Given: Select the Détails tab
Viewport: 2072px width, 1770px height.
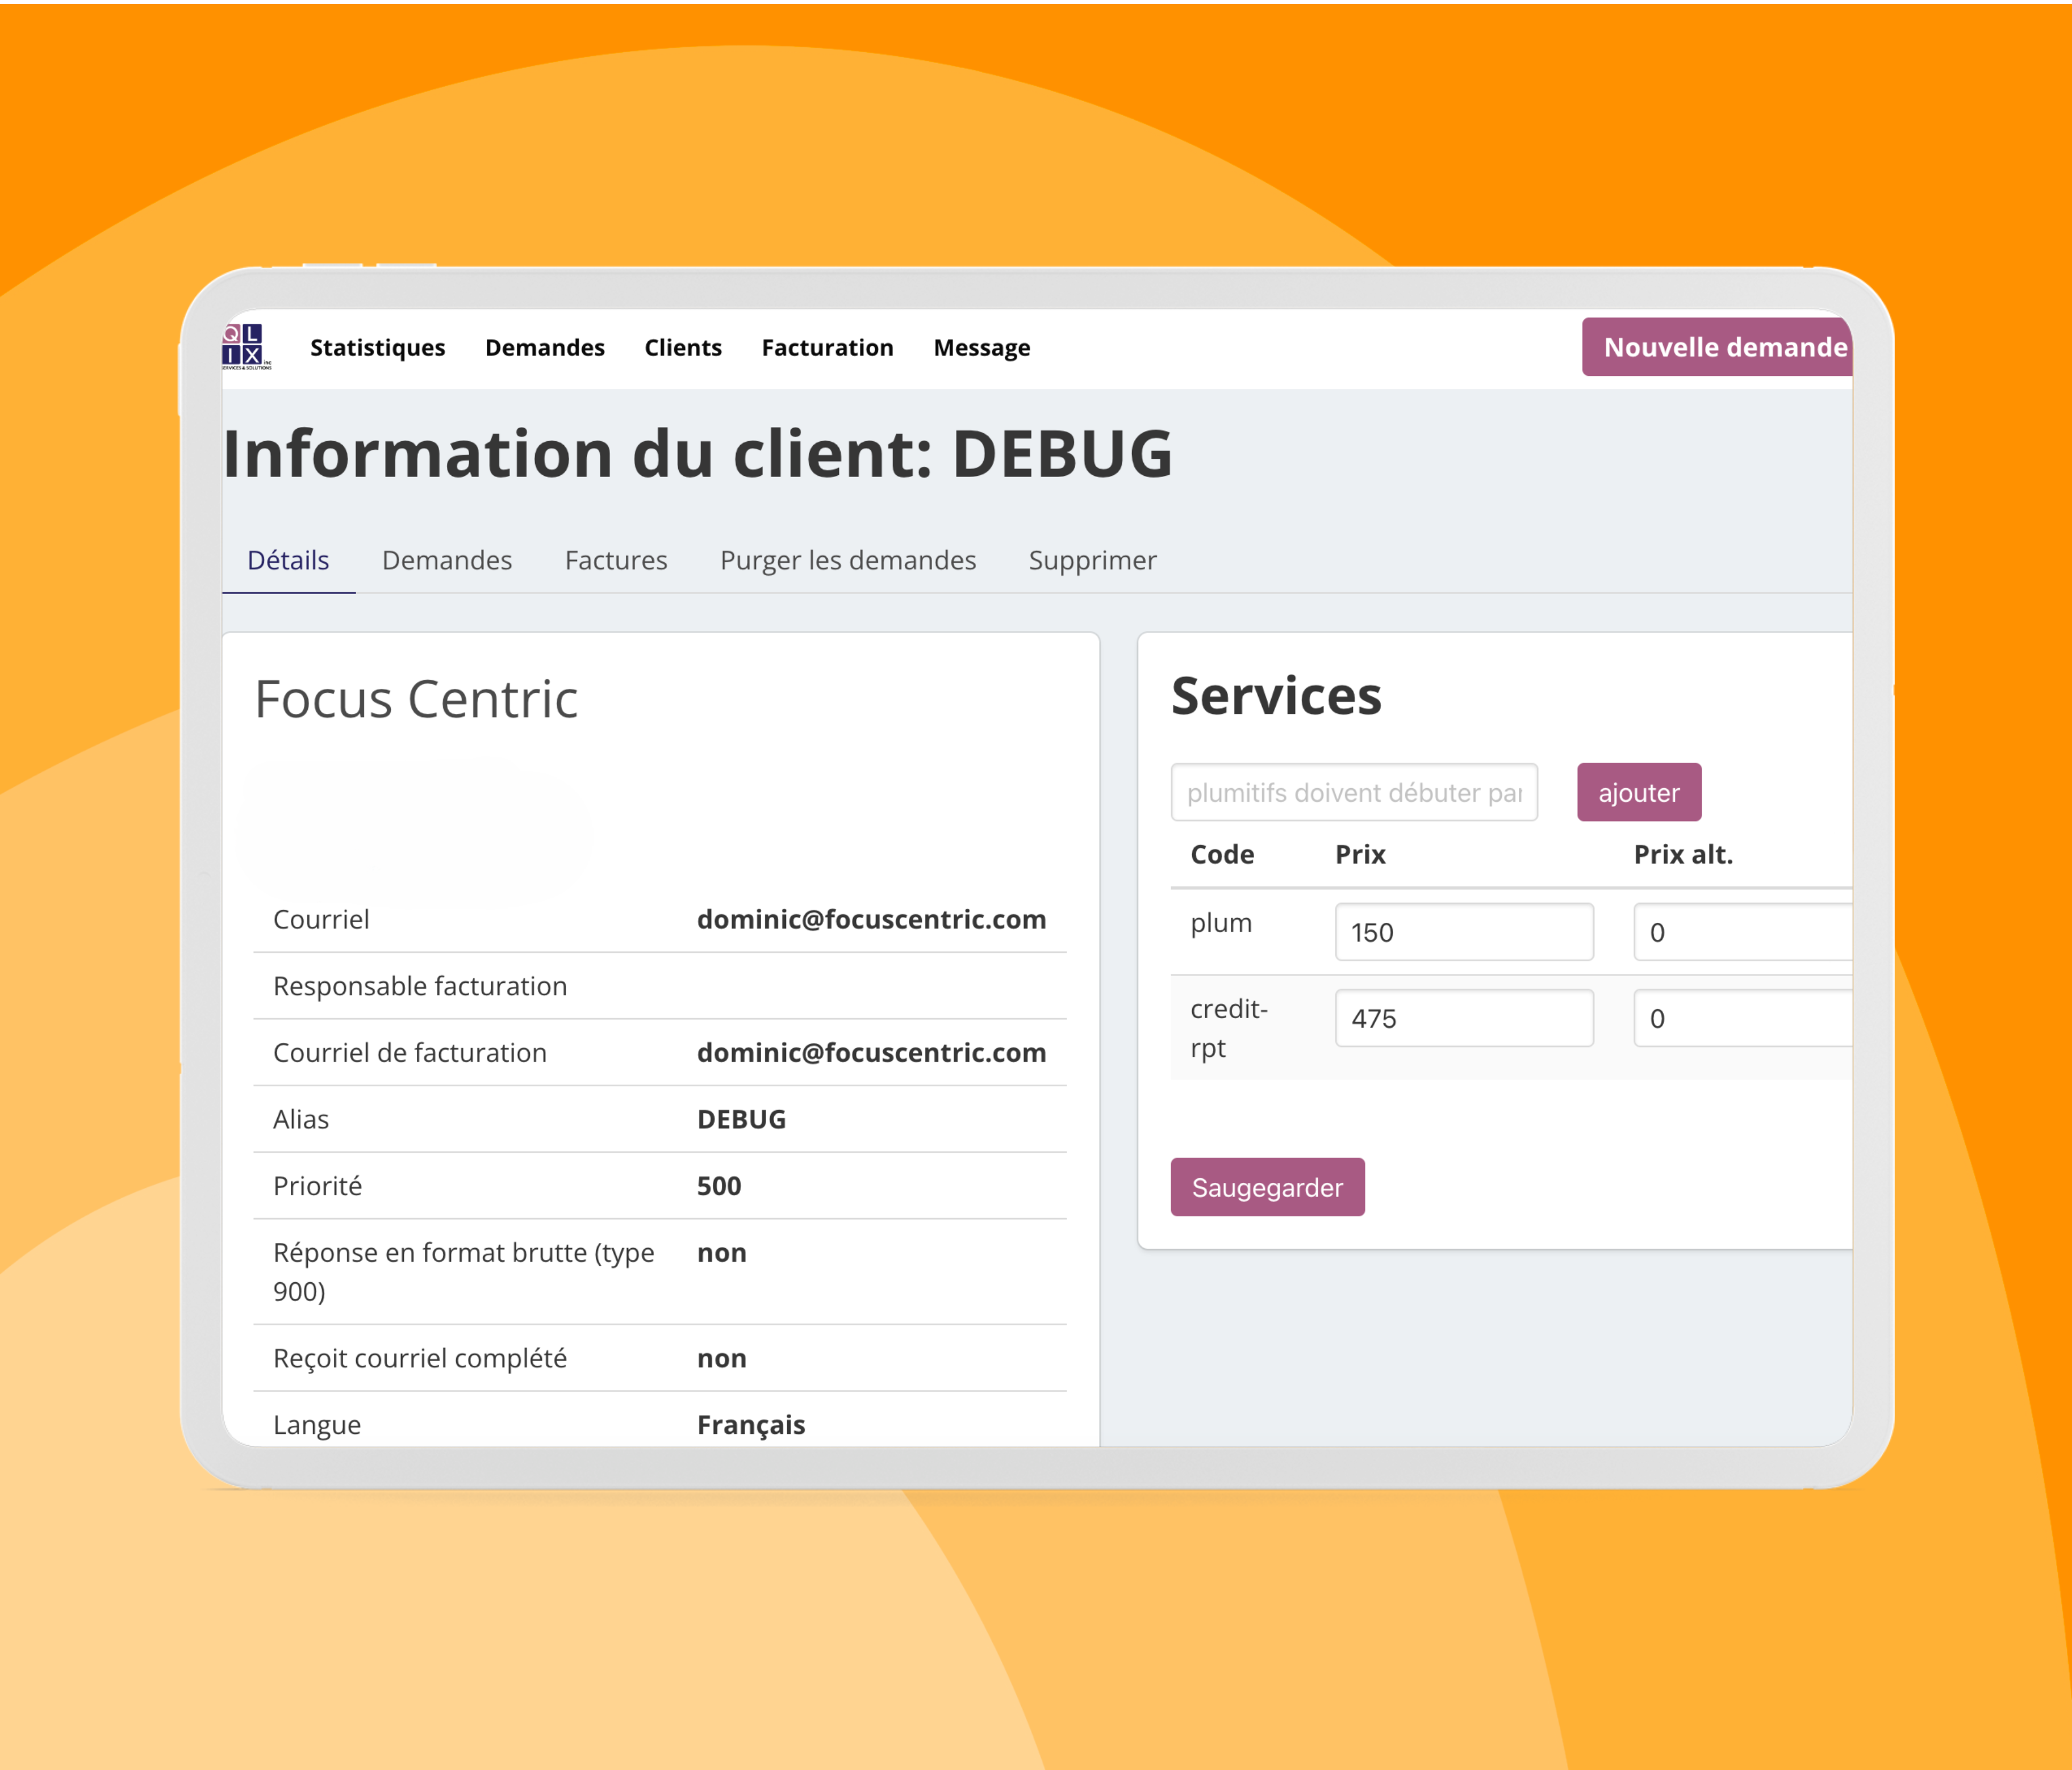Looking at the screenshot, I should click(x=288, y=560).
